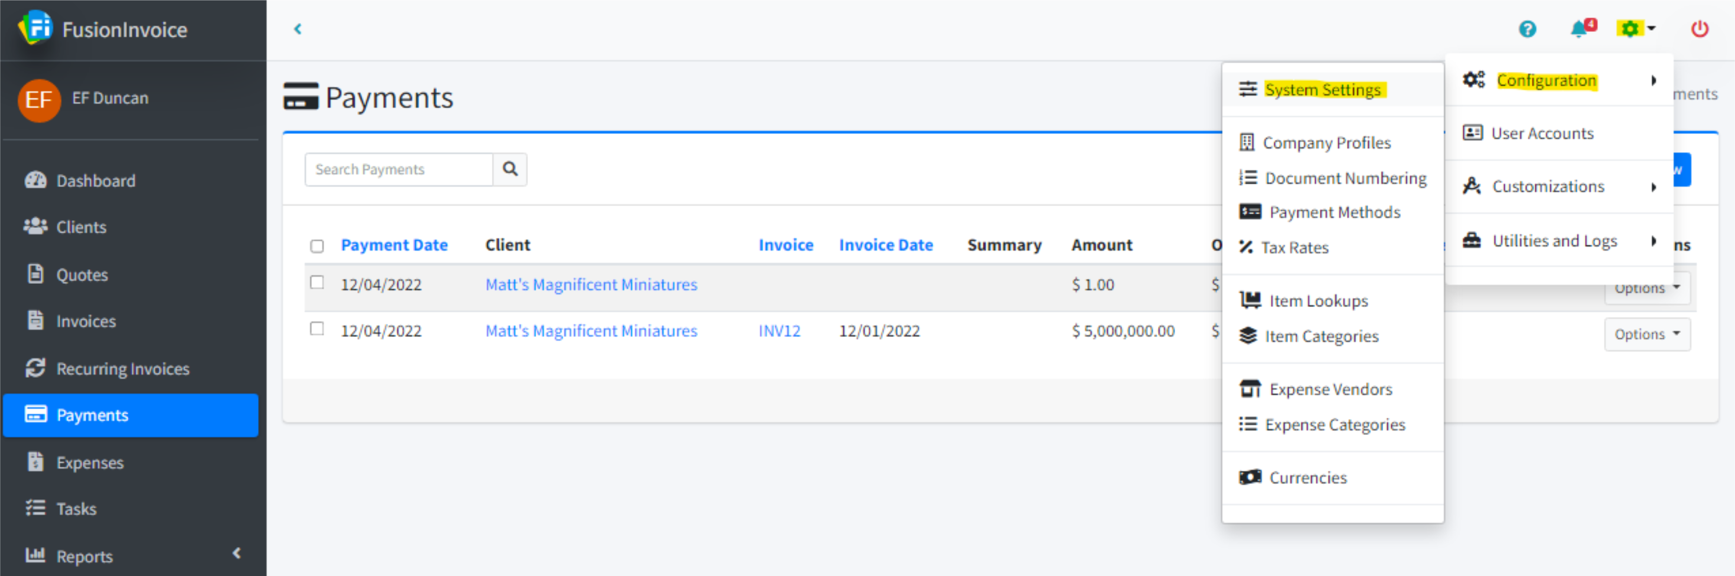Viewport: 1735px width, 576px height.
Task: Toggle the select-all payments checkbox
Action: click(317, 246)
